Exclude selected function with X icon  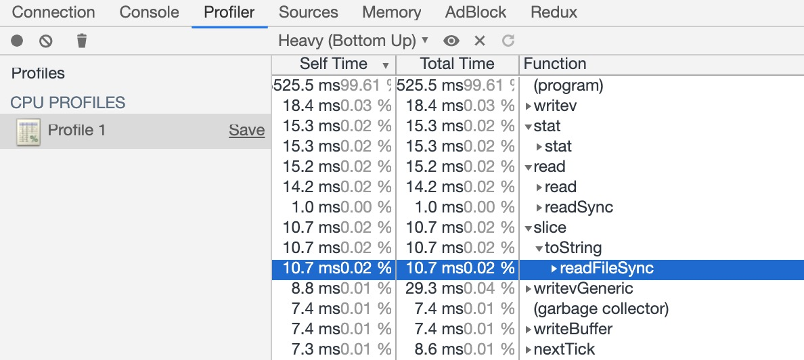point(480,41)
